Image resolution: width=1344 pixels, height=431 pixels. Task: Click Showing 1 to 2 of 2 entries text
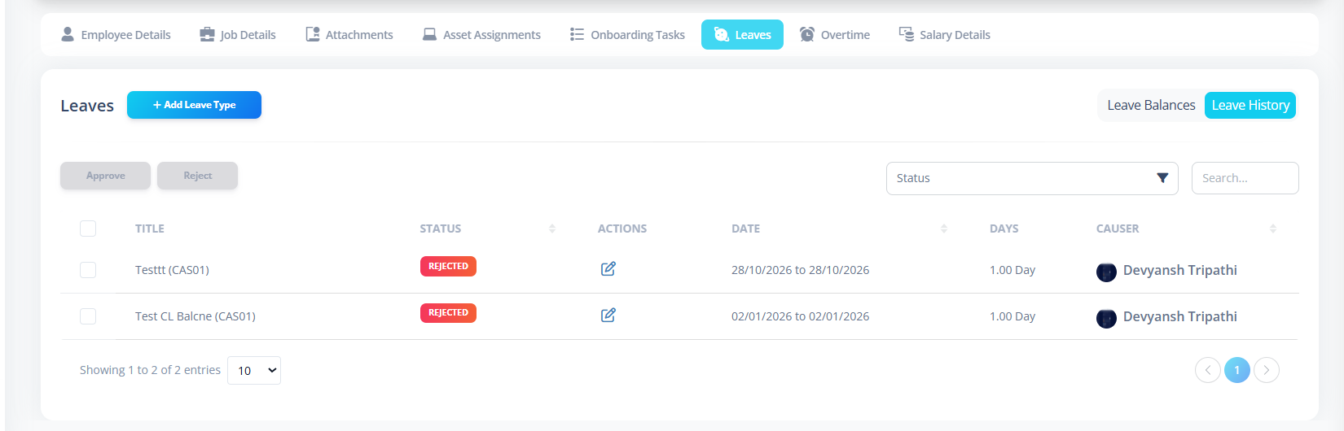tap(150, 370)
